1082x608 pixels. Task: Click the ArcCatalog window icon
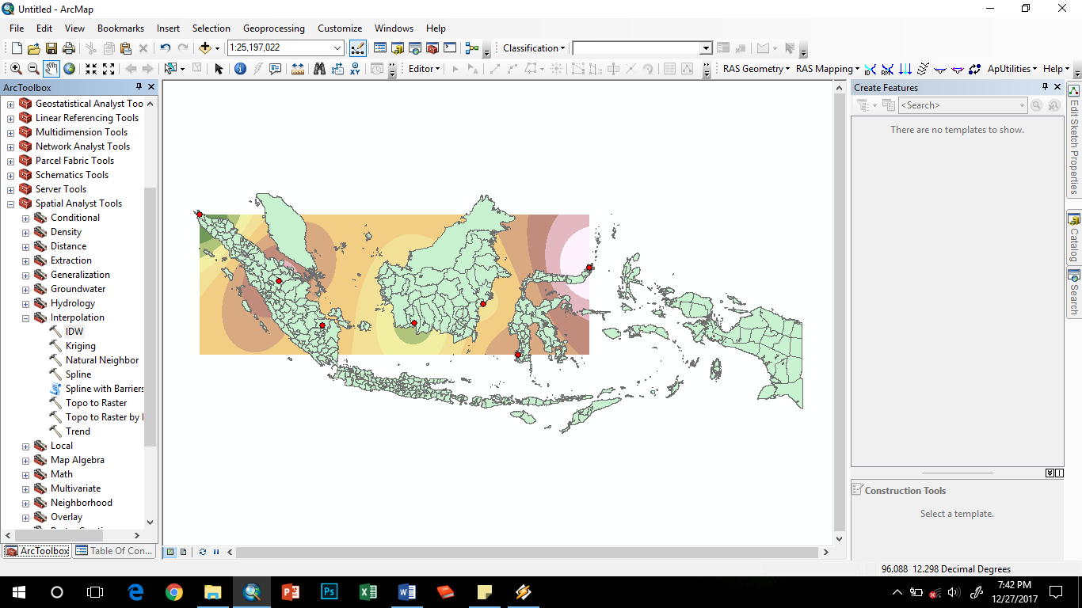click(398, 48)
